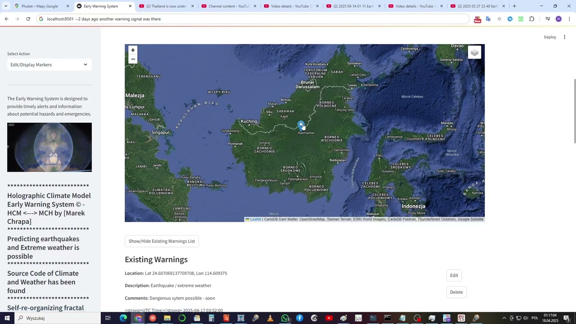Screen dimensions: 576x324
Task: Open Chrome extensions puzzle icon
Action: pos(531,19)
